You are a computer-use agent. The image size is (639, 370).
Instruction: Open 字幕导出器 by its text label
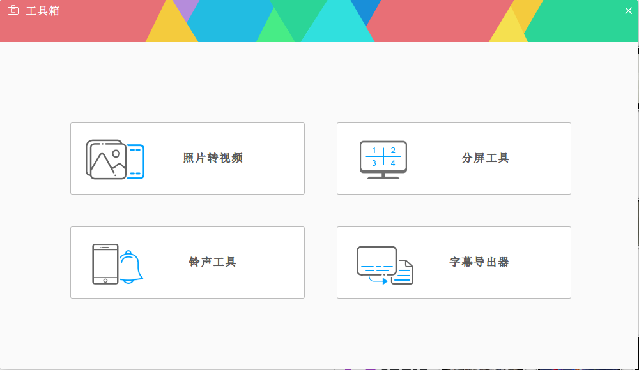tap(479, 262)
